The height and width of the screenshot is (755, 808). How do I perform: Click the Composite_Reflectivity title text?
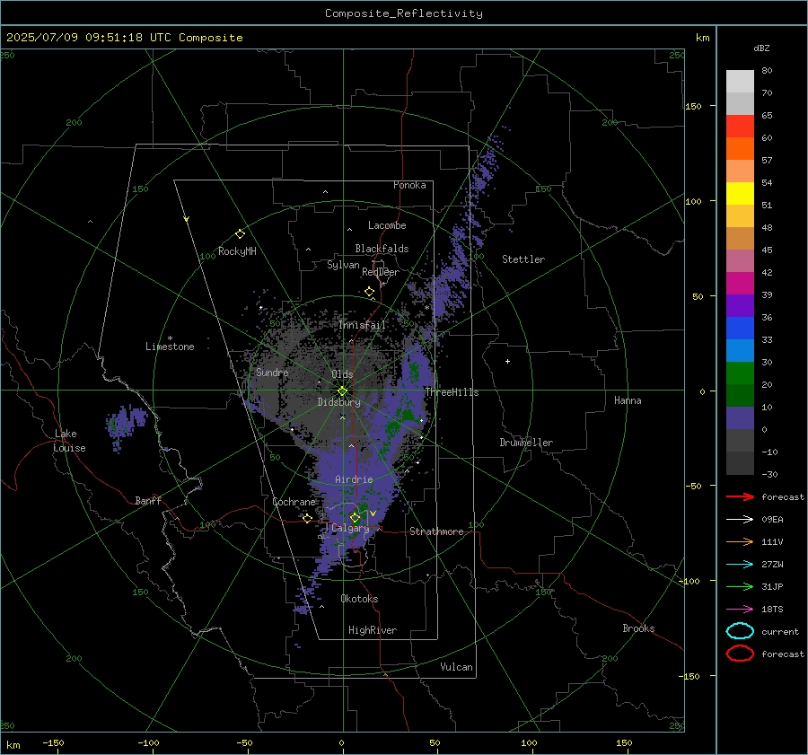click(x=404, y=13)
